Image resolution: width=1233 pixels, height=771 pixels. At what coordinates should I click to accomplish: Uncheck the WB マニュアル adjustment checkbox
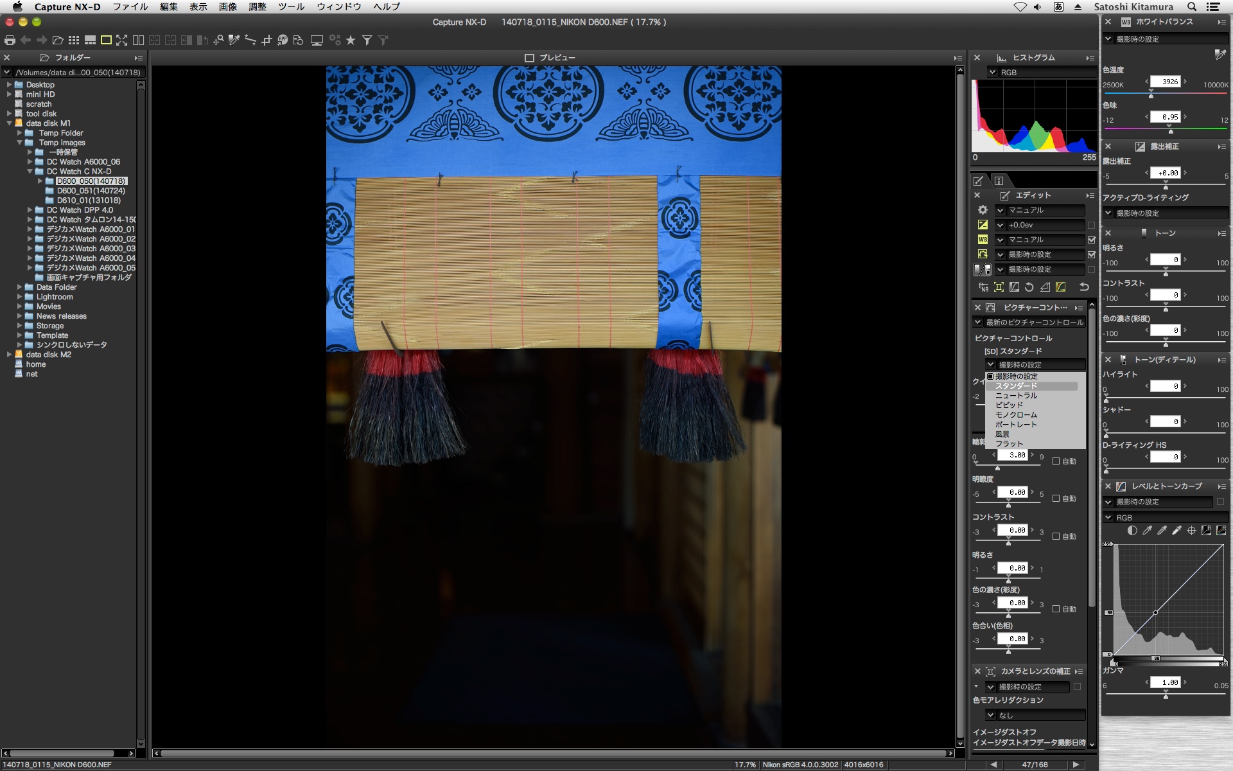(x=1092, y=240)
